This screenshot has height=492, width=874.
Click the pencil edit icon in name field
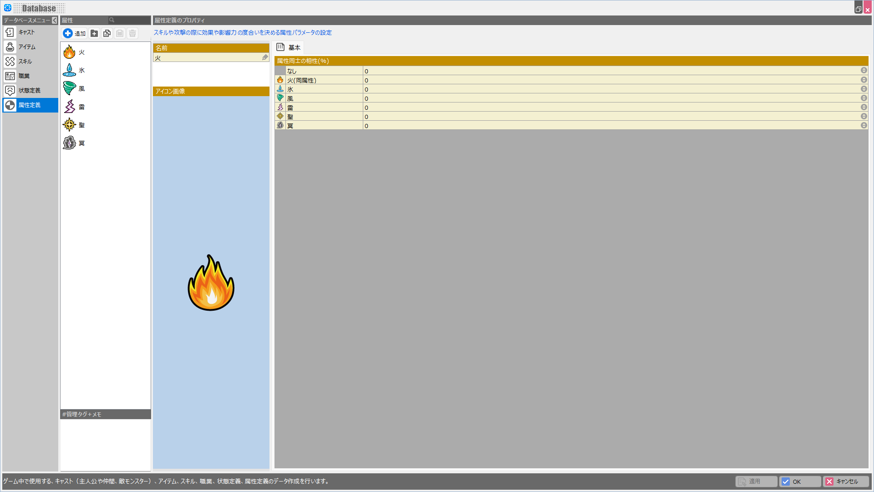(265, 57)
